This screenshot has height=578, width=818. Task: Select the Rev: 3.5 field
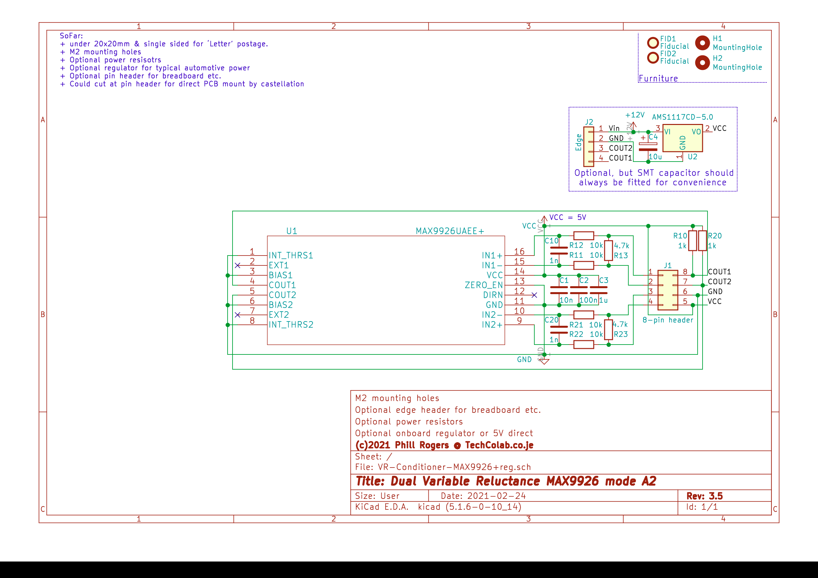704,496
